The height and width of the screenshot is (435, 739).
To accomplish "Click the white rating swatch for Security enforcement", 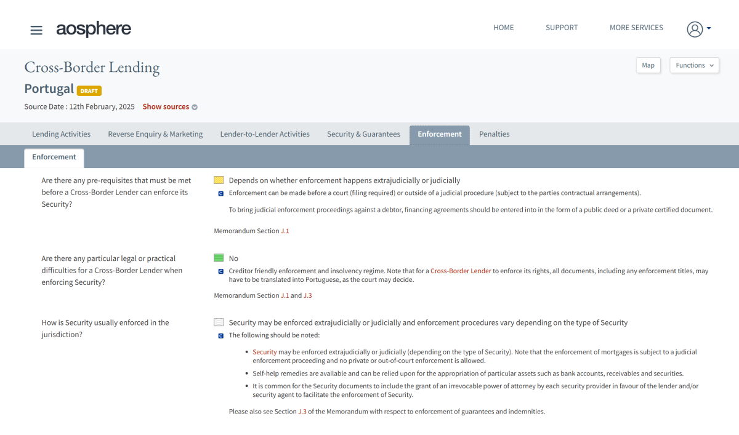I will pyautogui.click(x=219, y=322).
